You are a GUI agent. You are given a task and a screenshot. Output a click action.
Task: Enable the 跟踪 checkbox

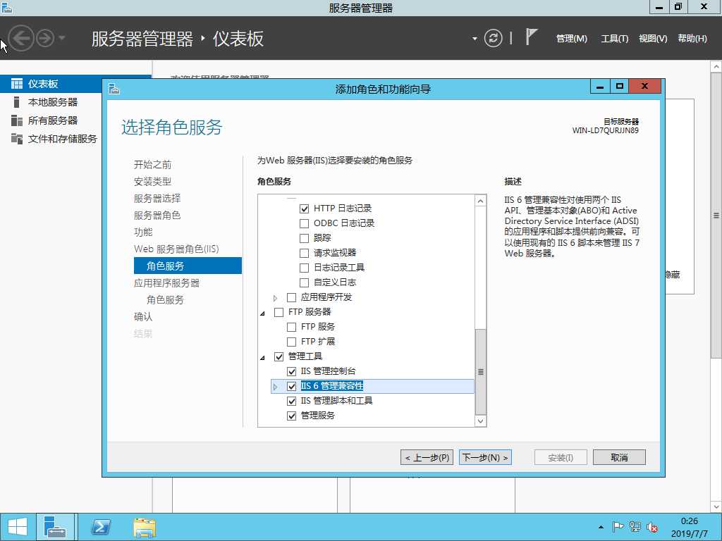pyautogui.click(x=304, y=238)
